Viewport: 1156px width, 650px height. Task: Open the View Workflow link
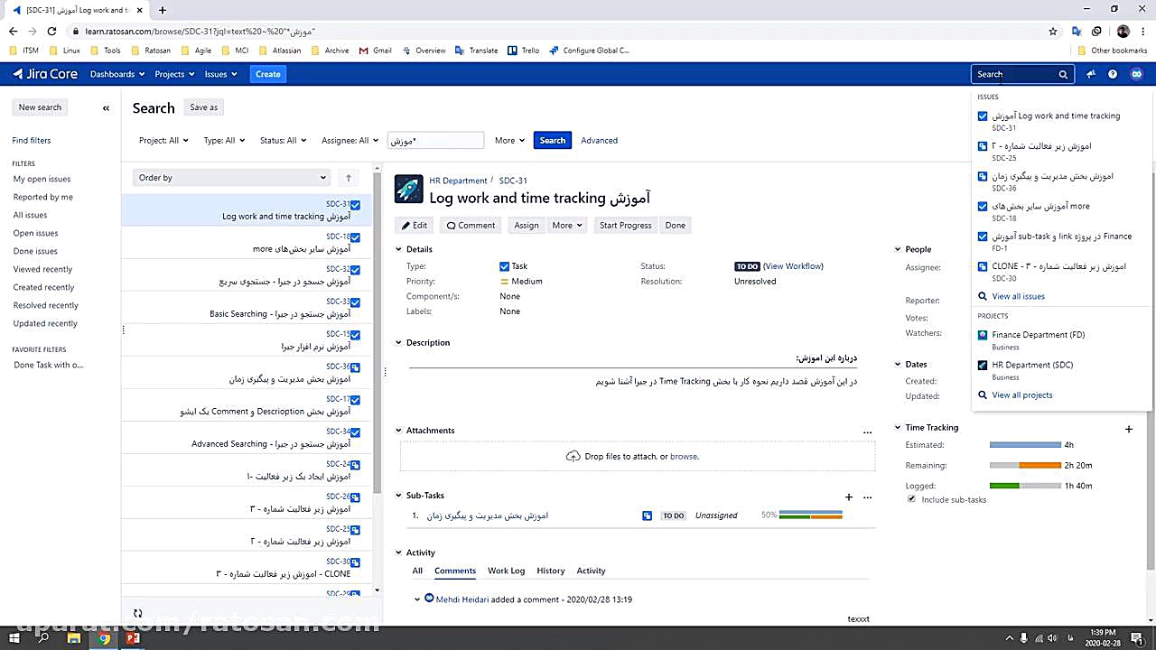tap(793, 266)
